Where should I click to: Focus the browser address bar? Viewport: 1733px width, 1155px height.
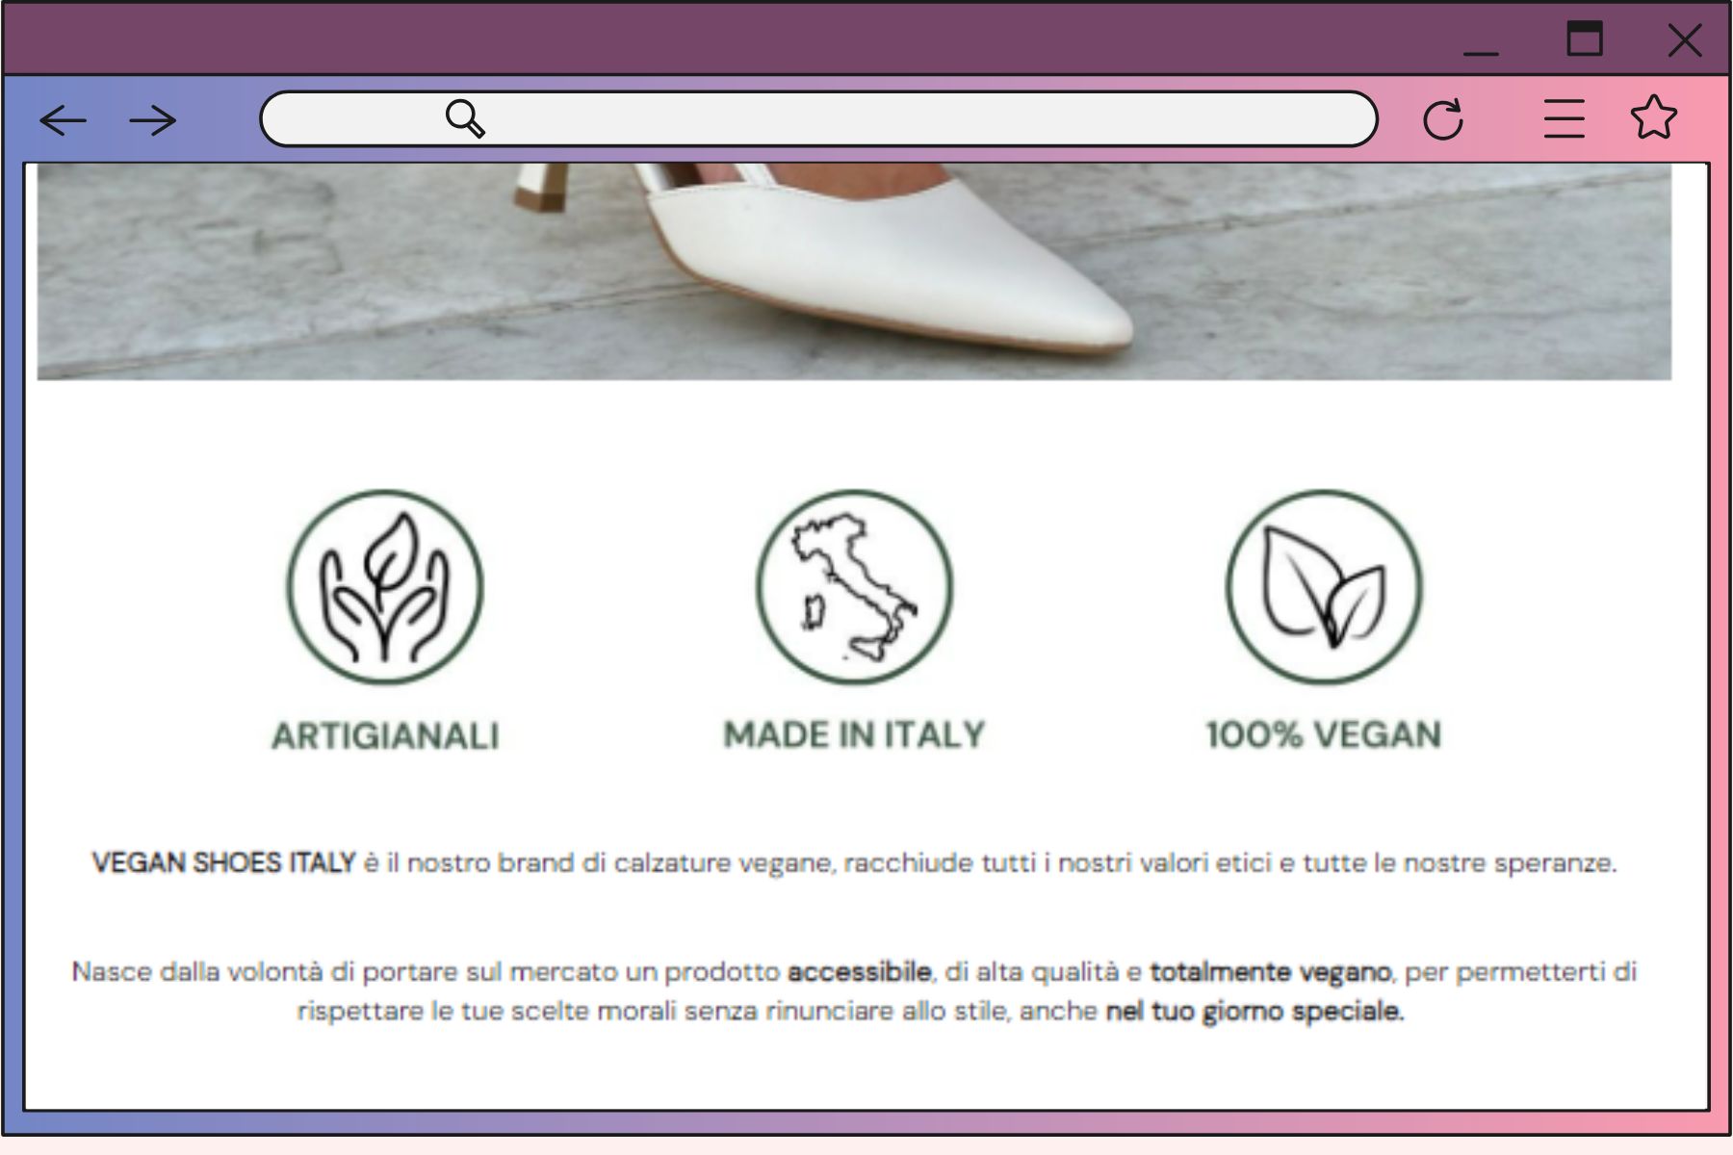click(818, 119)
